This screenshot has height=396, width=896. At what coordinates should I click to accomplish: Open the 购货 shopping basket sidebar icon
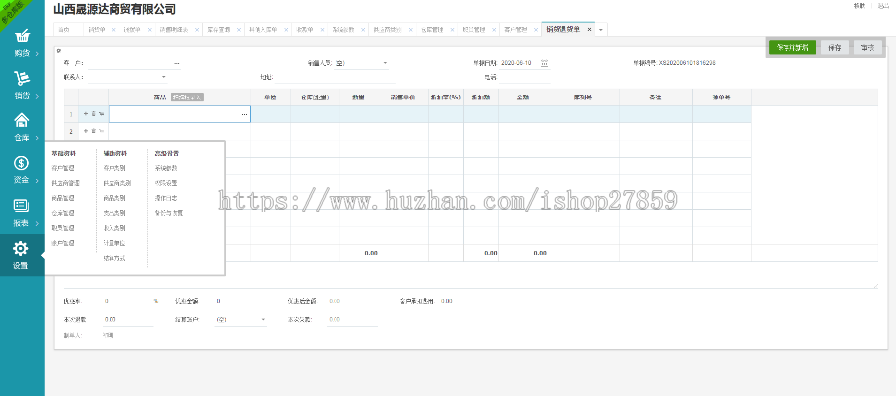(22, 36)
